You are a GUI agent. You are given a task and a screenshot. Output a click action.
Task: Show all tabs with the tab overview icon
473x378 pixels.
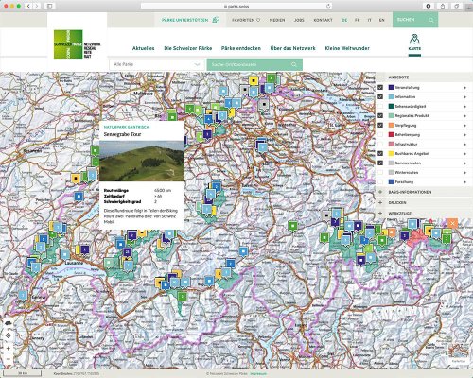[x=456, y=6]
